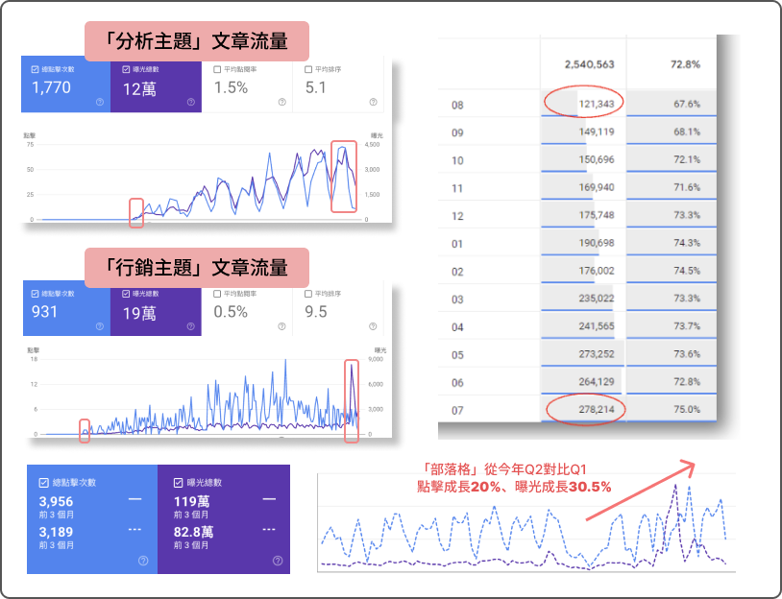782x599 pixels.
Task: Click the 71.6% cell
Action: pos(687,187)
